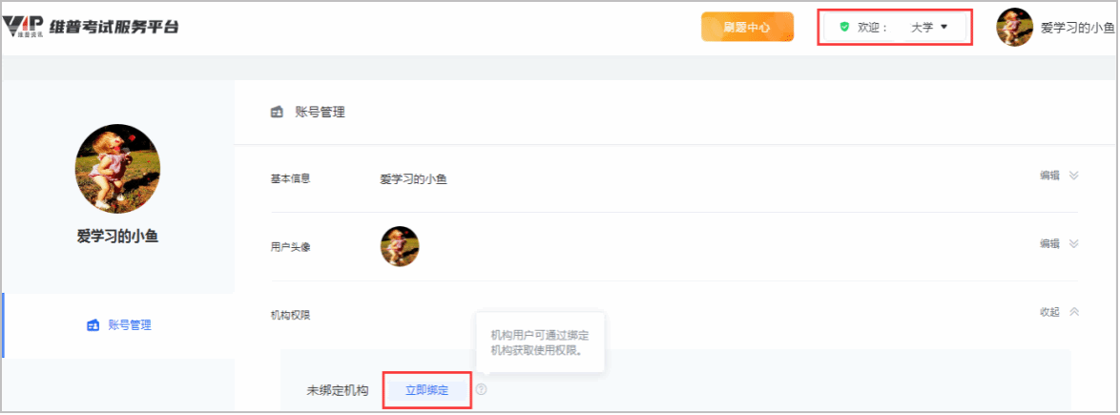Image resolution: width=1120 pixels, height=415 pixels.
Task: Click the 账号管理 header icon in main panel
Action: (x=278, y=113)
